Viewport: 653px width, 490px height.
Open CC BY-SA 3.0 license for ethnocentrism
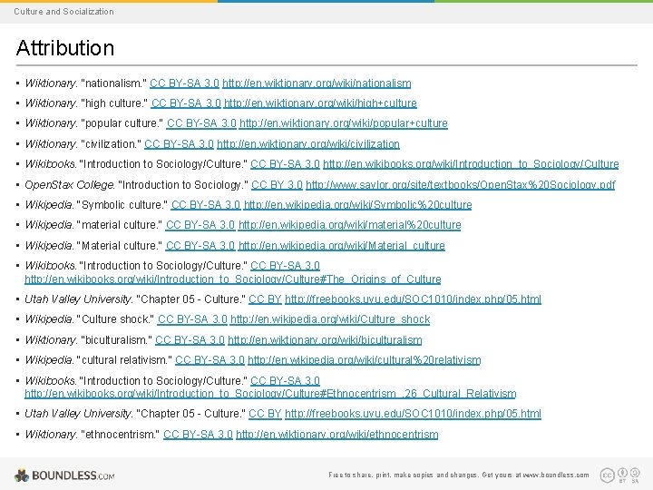click(198, 434)
